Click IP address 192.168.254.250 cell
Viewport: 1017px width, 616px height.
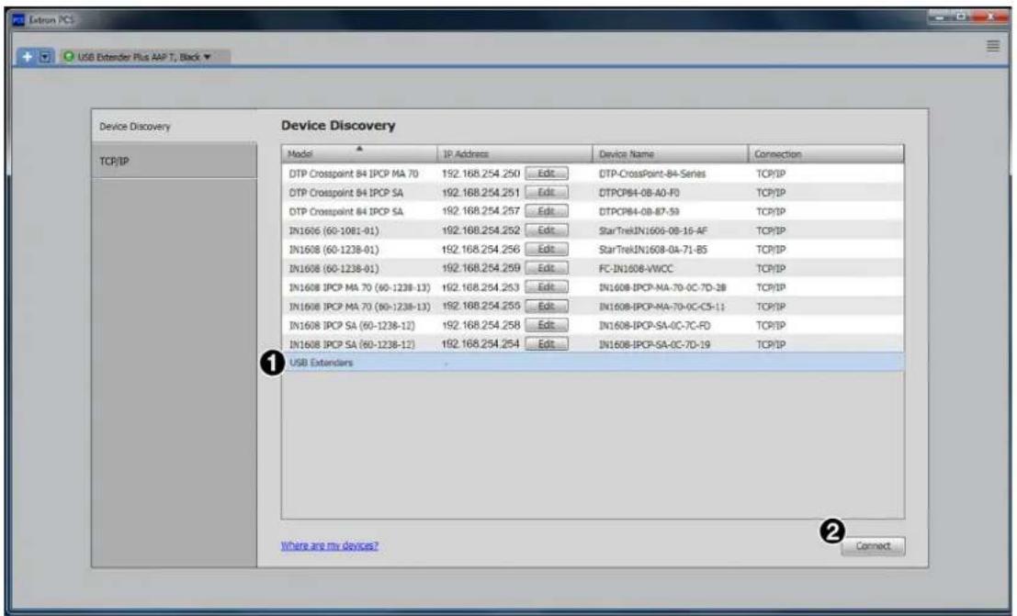click(480, 174)
